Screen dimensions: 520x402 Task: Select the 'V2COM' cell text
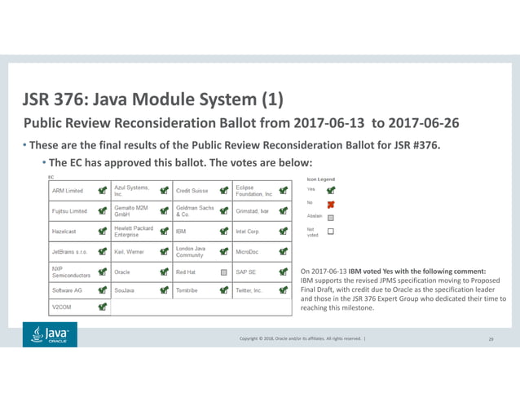pos(61,307)
